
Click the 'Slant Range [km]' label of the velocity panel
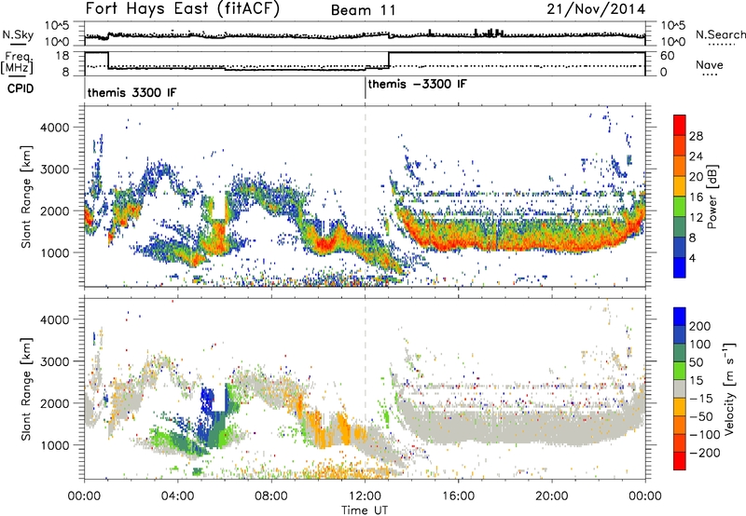pyautogui.click(x=26, y=389)
